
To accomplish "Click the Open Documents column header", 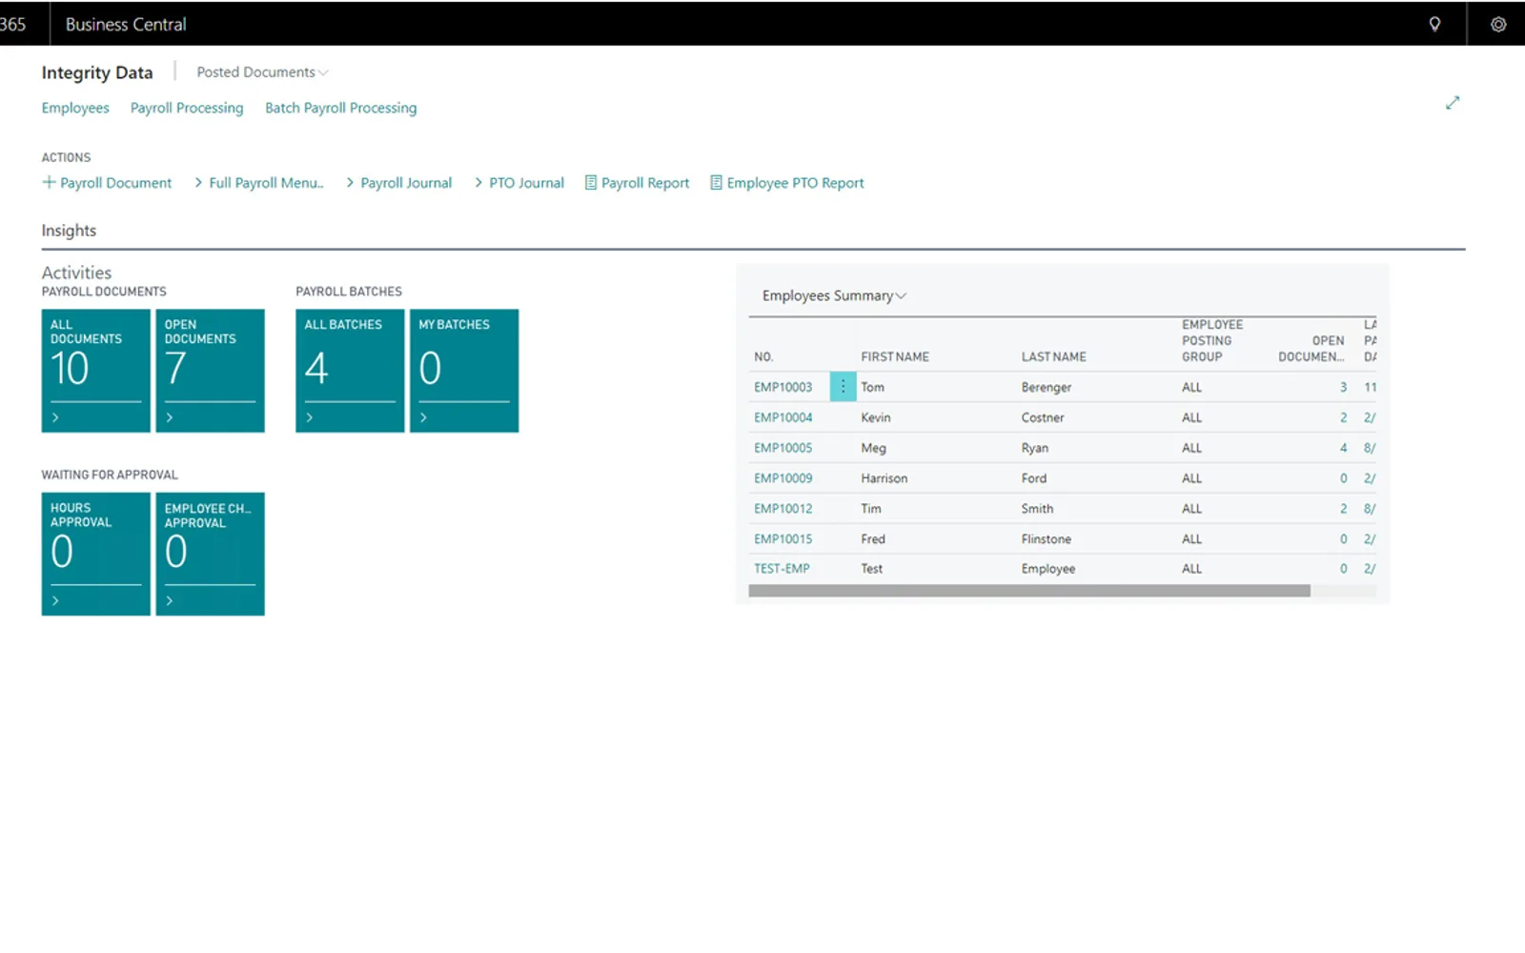I will tap(1311, 349).
